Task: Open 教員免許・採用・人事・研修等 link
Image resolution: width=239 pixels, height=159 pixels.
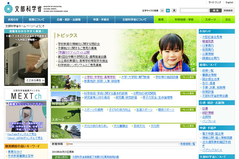Action: pos(102,81)
